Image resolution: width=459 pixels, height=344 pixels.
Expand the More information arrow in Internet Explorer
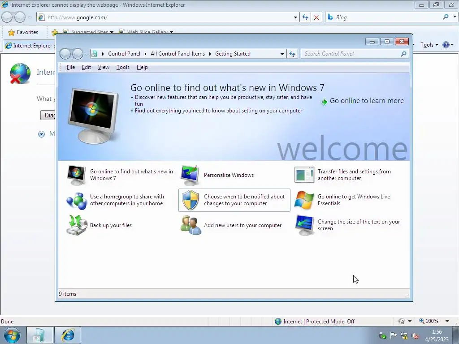tap(41, 134)
